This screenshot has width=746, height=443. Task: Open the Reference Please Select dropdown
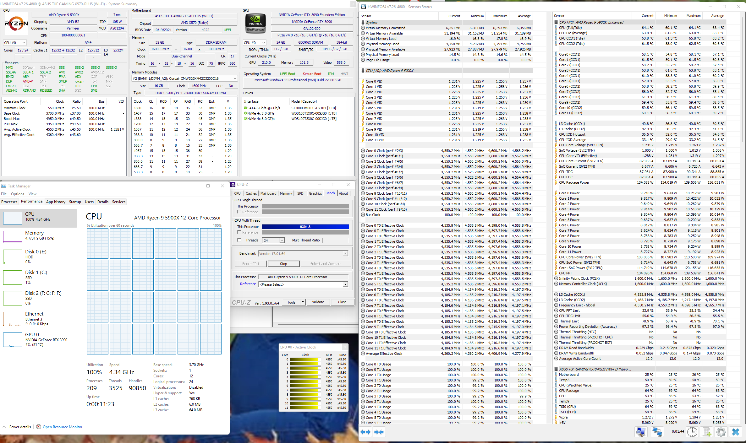(x=303, y=284)
